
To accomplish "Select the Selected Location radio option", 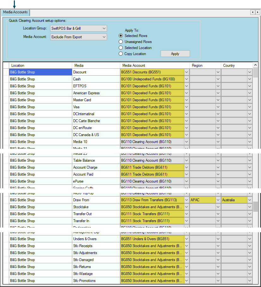I will click(135, 48).
